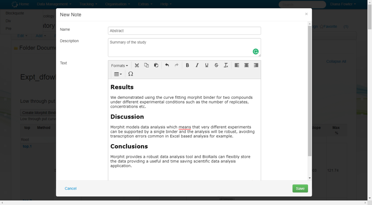372x205 pixels.
Task: Click the Paste clipboard icon
Action: (156, 65)
